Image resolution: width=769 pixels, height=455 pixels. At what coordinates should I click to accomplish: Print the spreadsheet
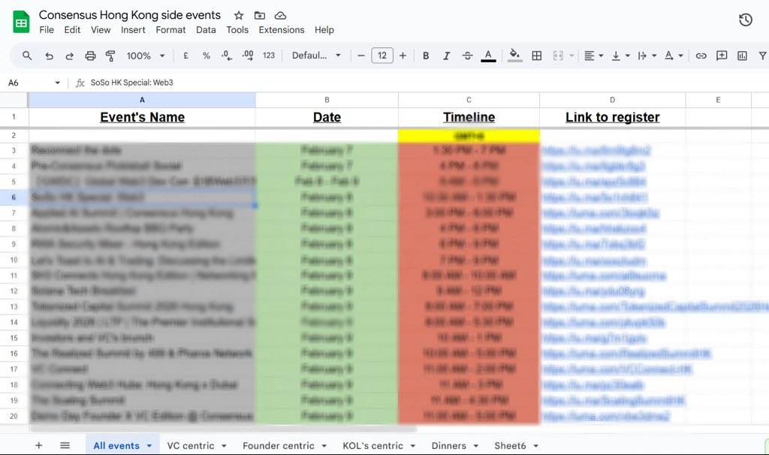pos(90,56)
